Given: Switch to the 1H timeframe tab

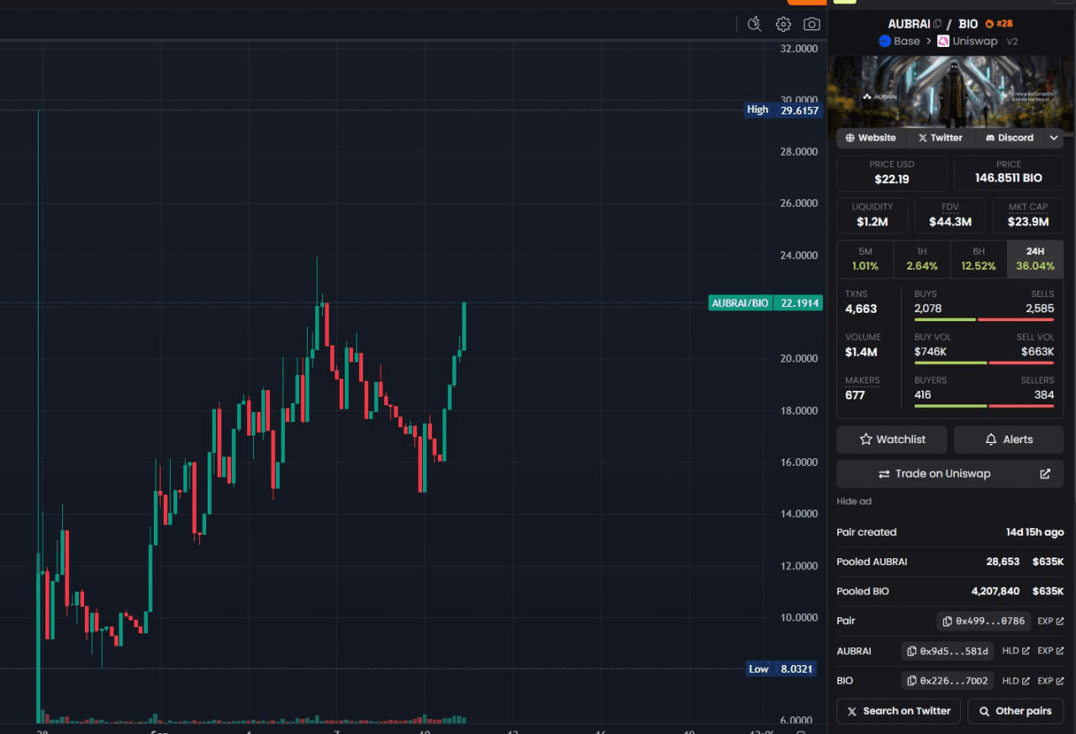Looking at the screenshot, I should 921,259.
